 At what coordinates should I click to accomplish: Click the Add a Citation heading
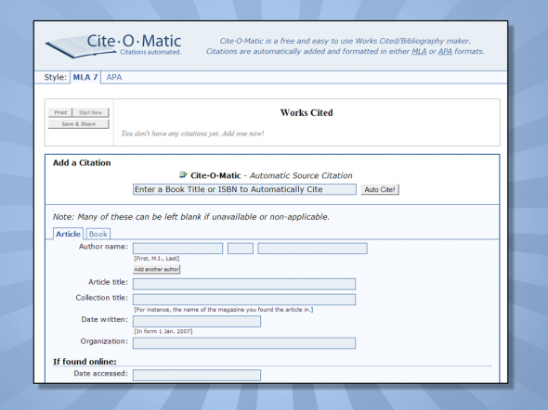point(82,163)
